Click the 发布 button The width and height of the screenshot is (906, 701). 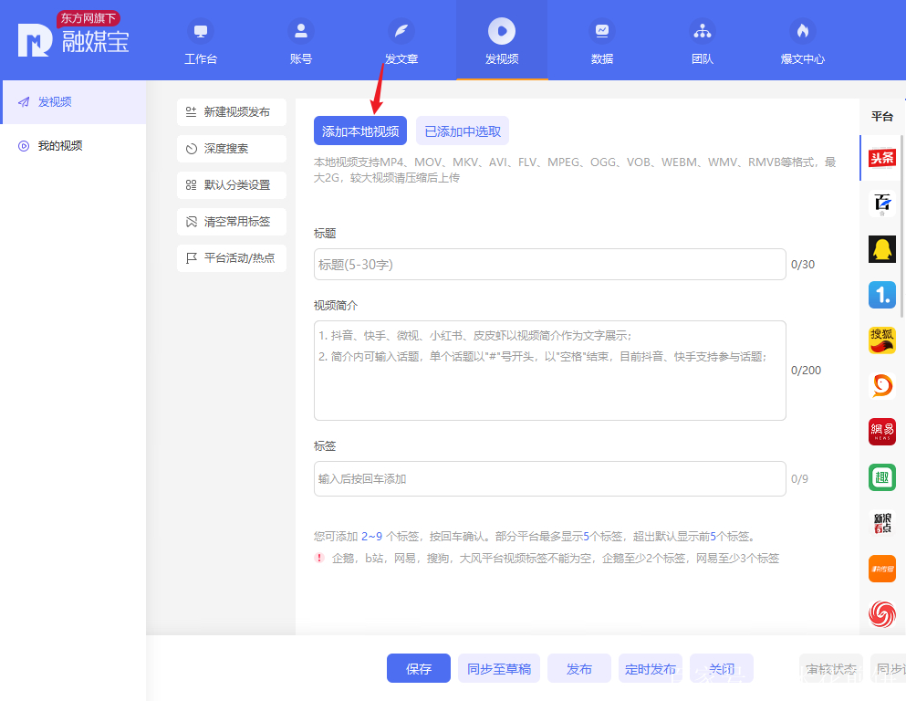point(578,668)
